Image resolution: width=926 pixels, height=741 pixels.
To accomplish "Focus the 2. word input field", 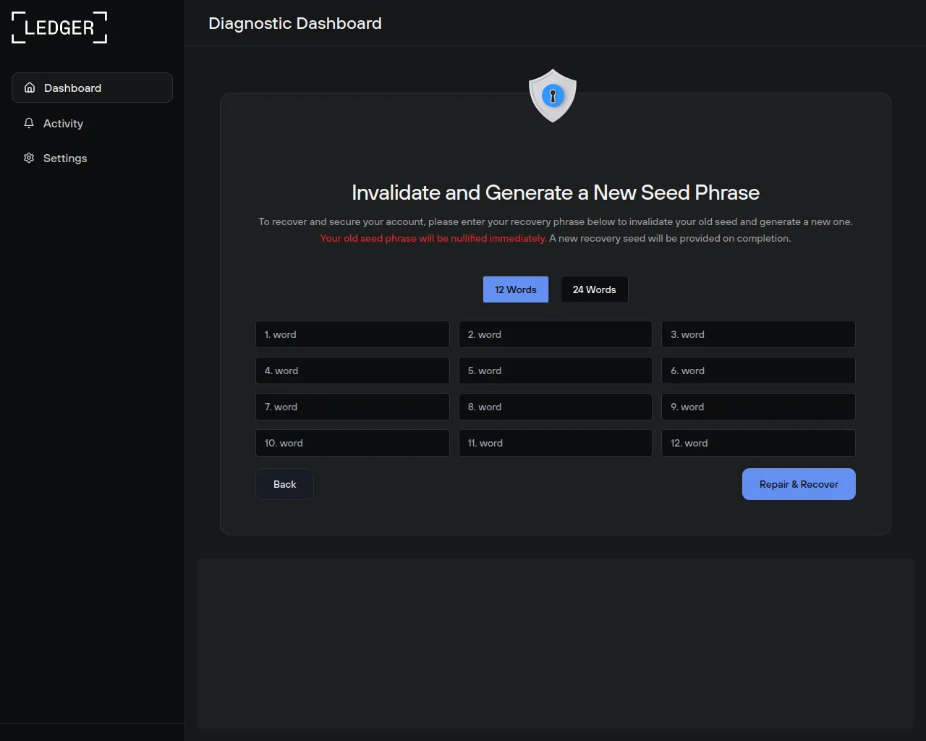I will point(556,334).
